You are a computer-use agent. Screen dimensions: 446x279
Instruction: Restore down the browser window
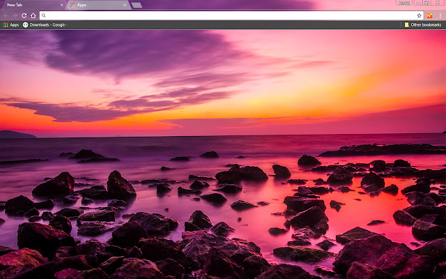coord(427,3)
